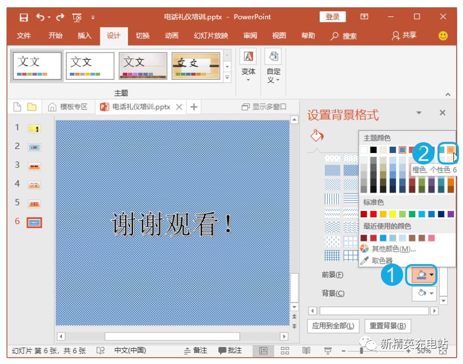Select the first white Office theme thumbnail
The image size is (463, 364).
(37, 66)
